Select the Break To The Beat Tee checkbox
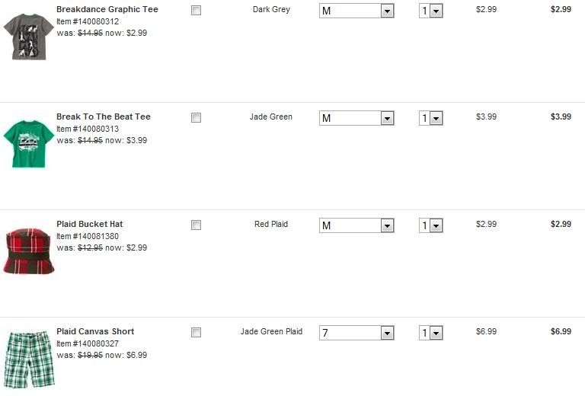This screenshot has width=585, height=396. [x=196, y=118]
